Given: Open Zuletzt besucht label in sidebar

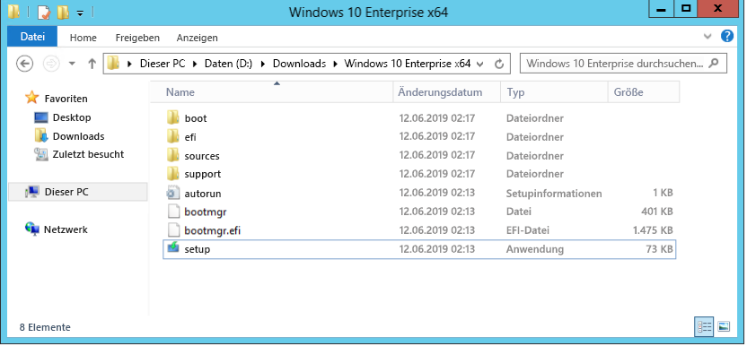Looking at the screenshot, I should 88,154.
